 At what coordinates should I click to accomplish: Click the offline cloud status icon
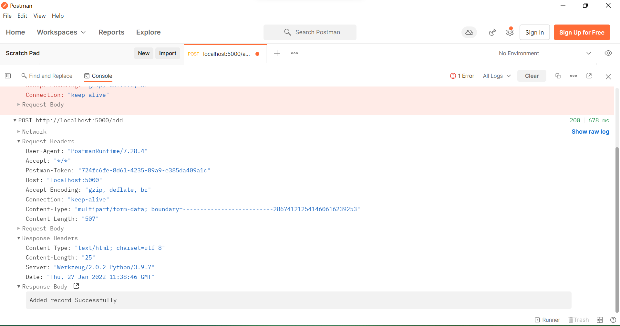(x=469, y=32)
